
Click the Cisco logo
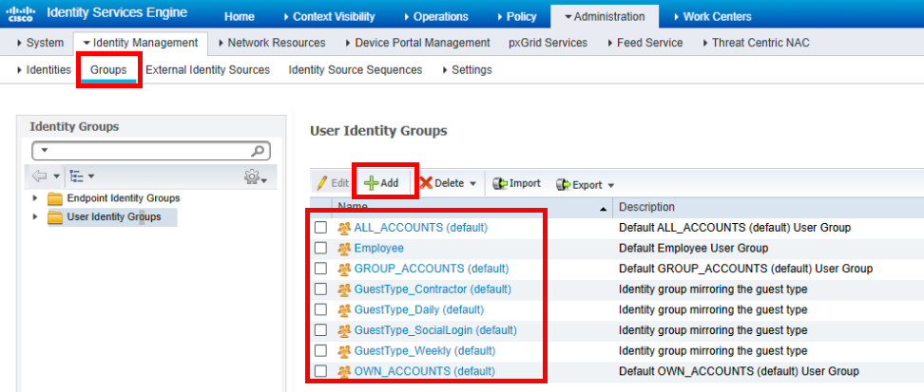[x=21, y=16]
